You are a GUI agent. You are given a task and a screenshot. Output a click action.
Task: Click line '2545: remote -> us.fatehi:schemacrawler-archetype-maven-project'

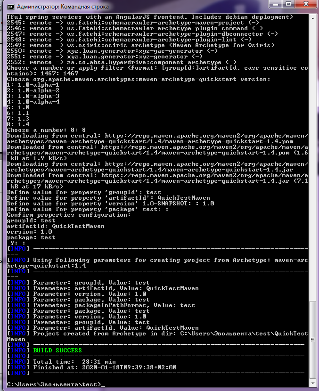pos(133,23)
